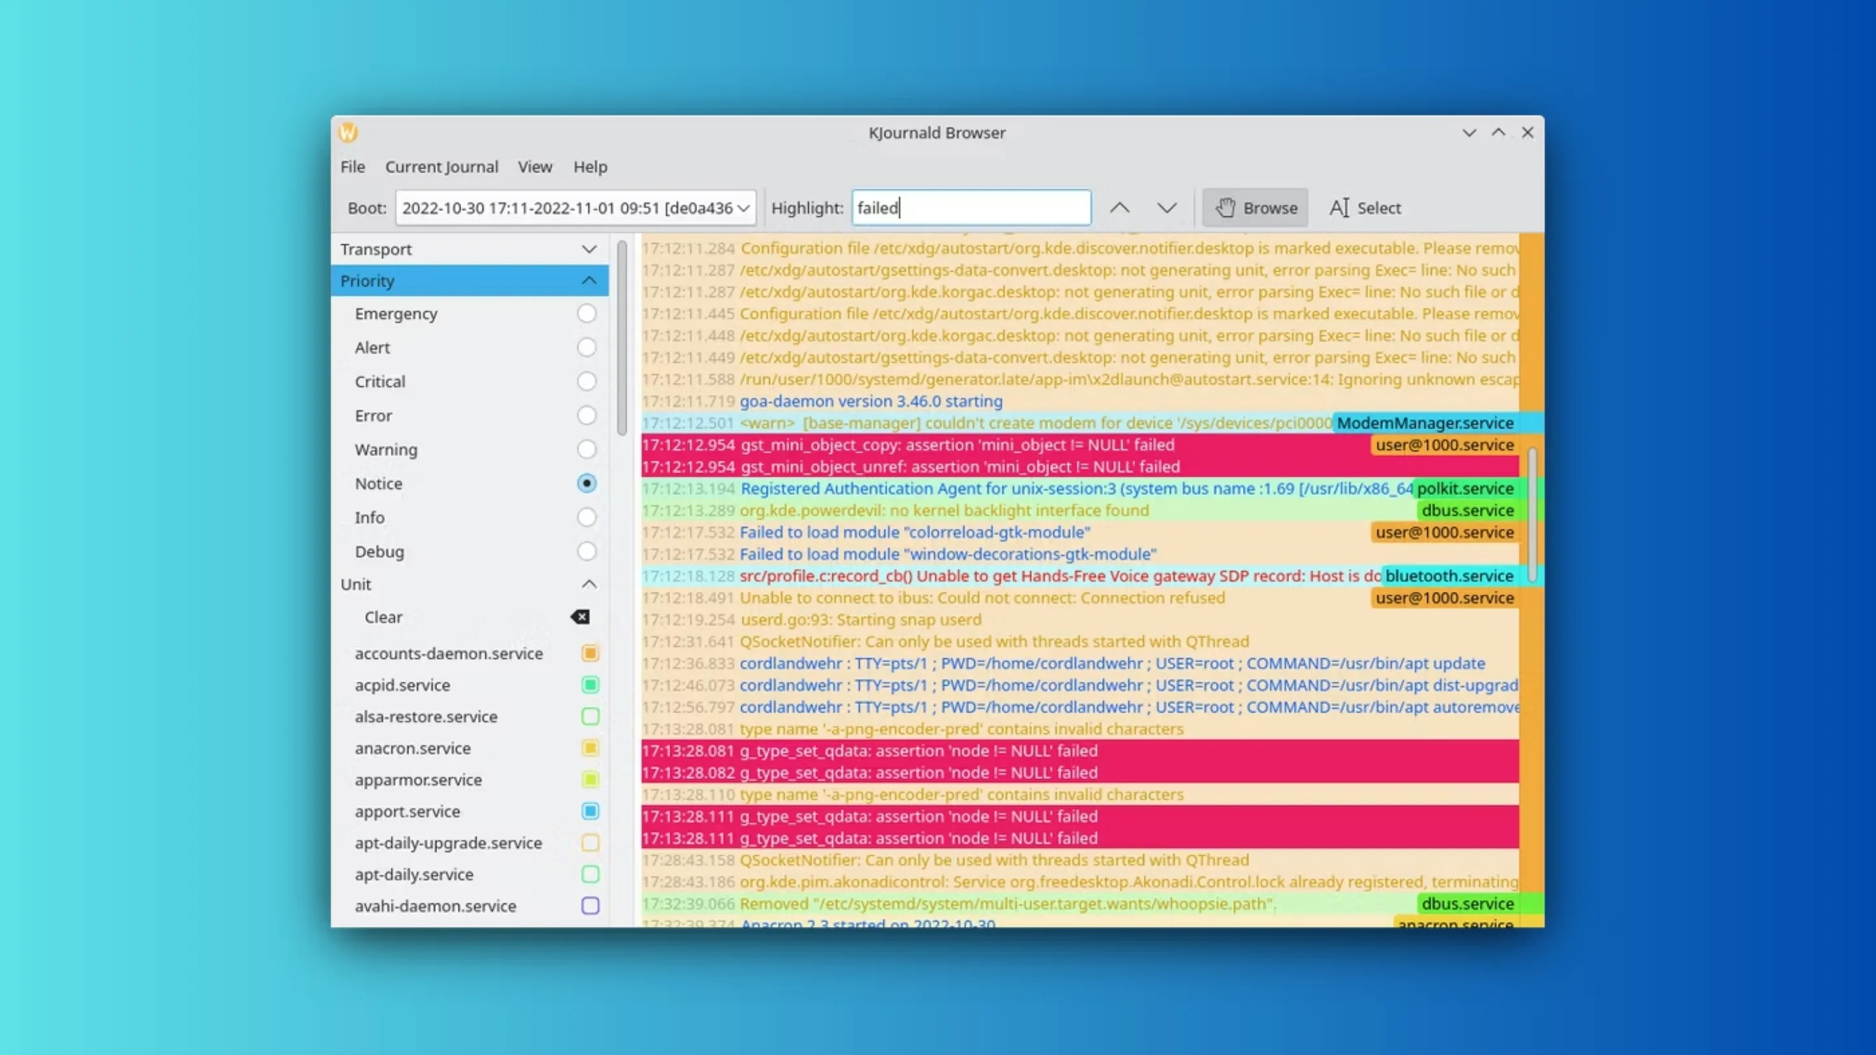Image resolution: width=1876 pixels, height=1055 pixels.
Task: Select Alert priority level
Action: coord(586,347)
